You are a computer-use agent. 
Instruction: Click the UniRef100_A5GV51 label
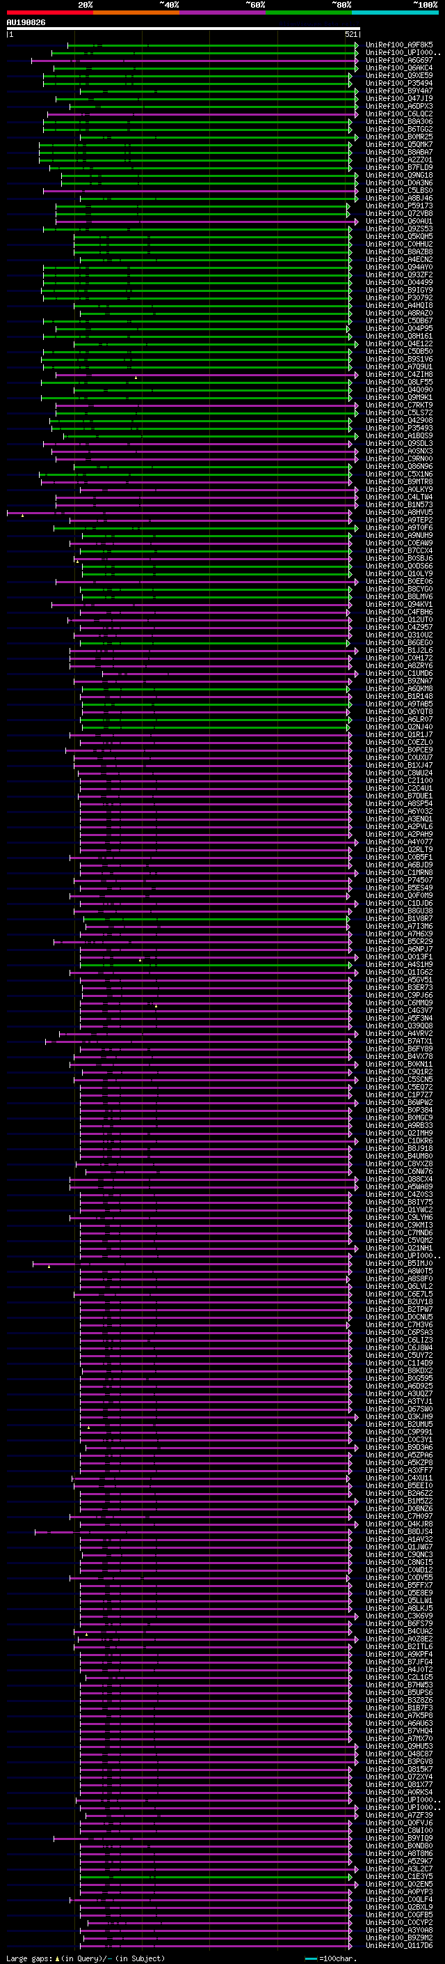tap(398, 980)
